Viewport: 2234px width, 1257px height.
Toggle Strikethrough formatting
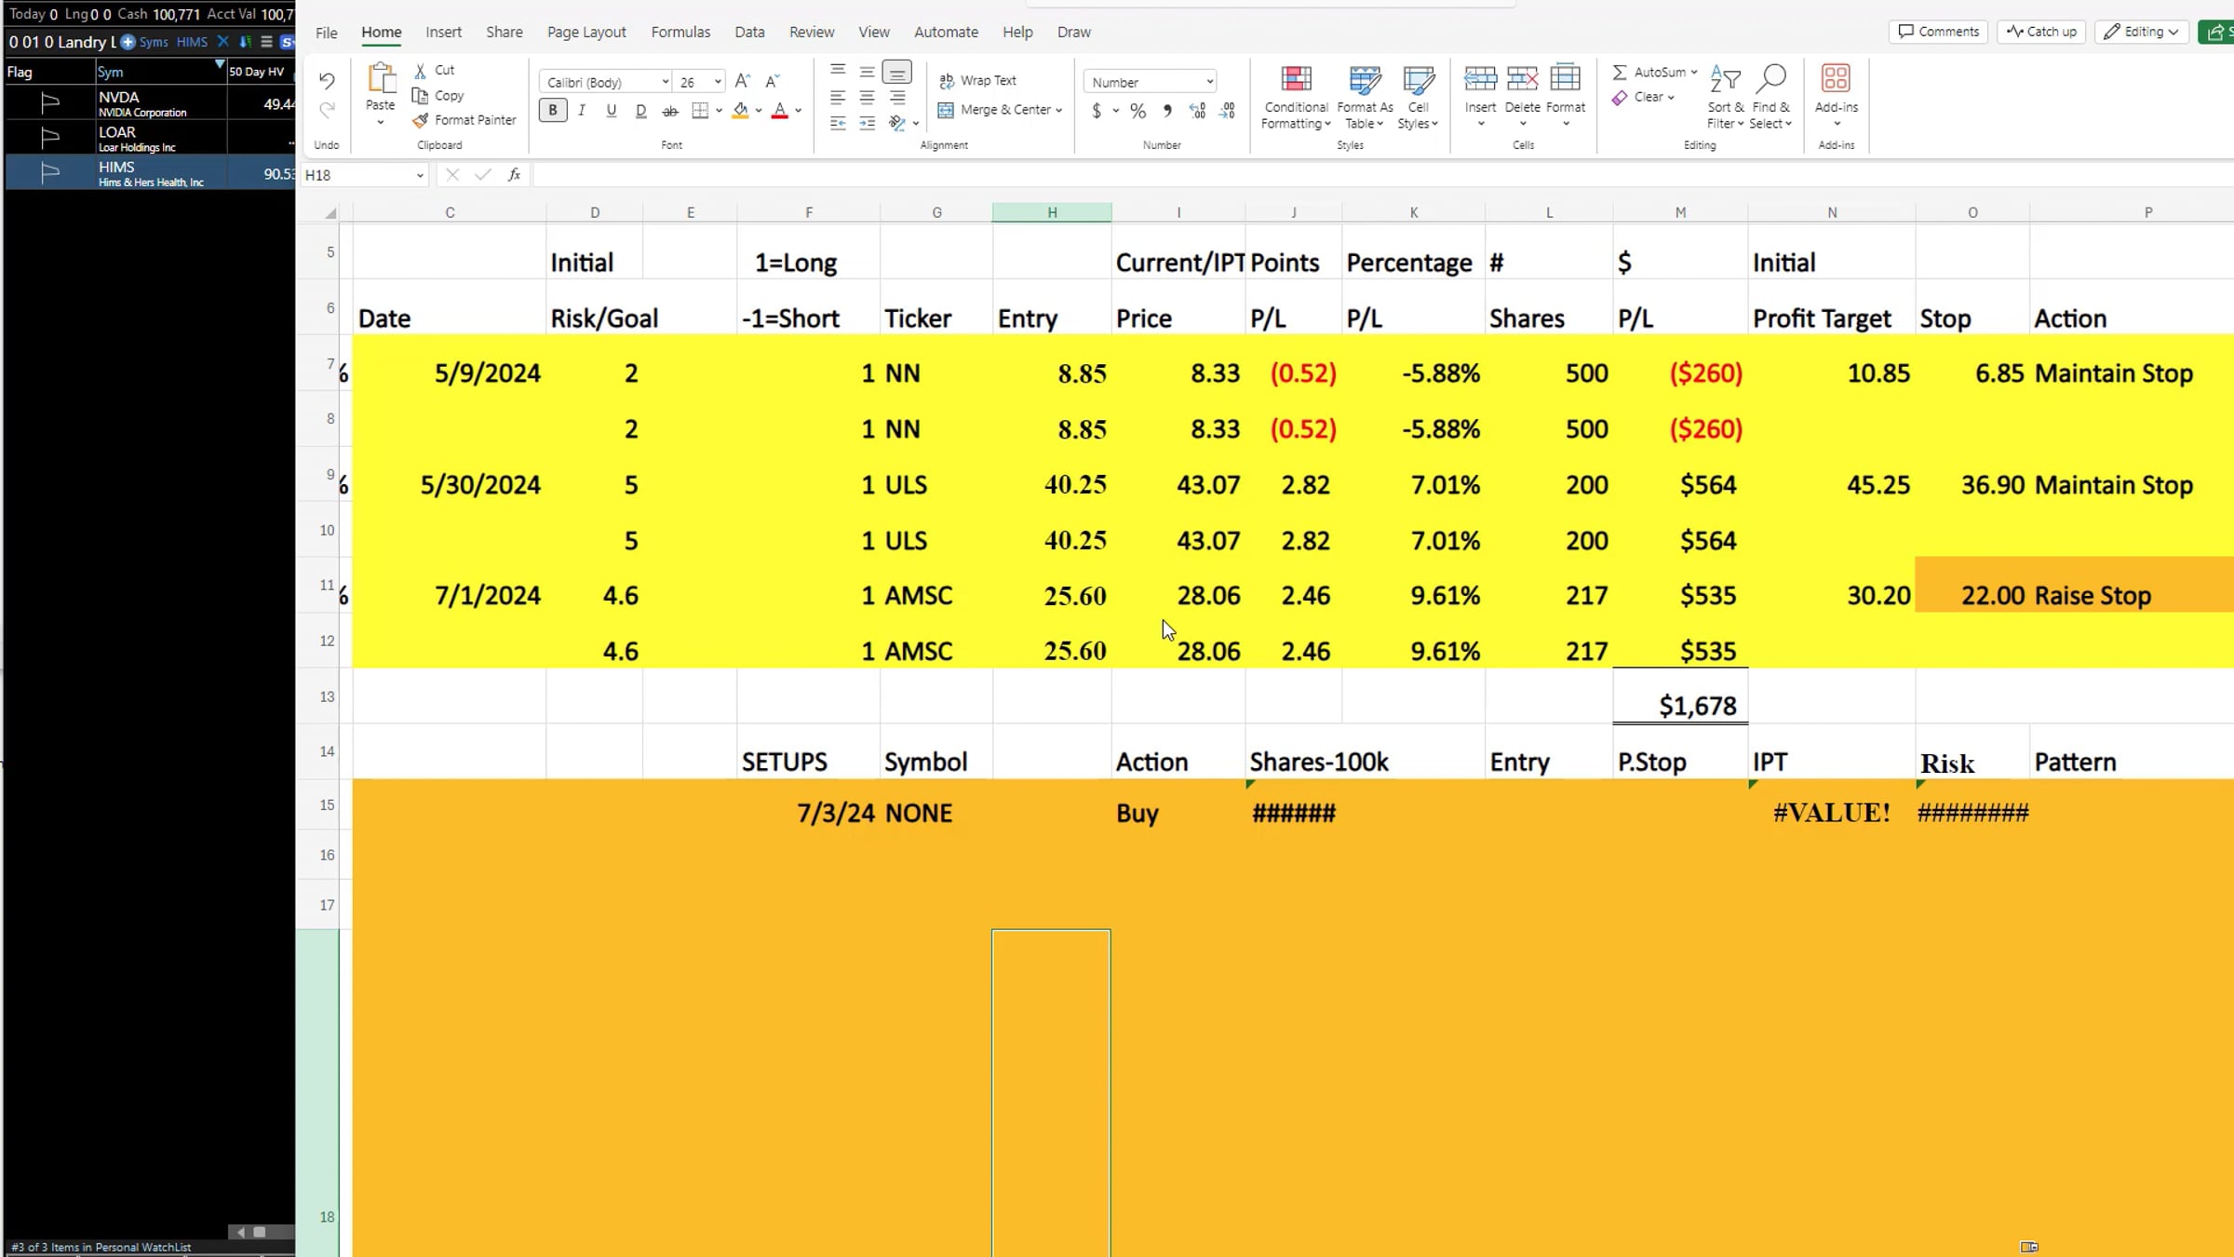pyautogui.click(x=670, y=111)
